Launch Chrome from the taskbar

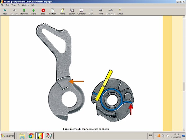(x=31, y=136)
